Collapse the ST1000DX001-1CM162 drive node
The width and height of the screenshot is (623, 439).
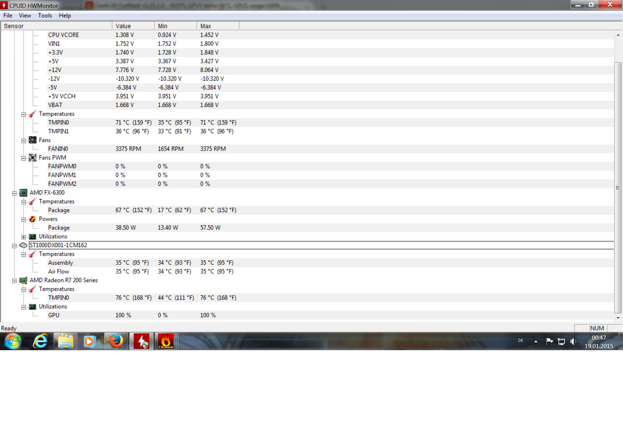coord(14,246)
